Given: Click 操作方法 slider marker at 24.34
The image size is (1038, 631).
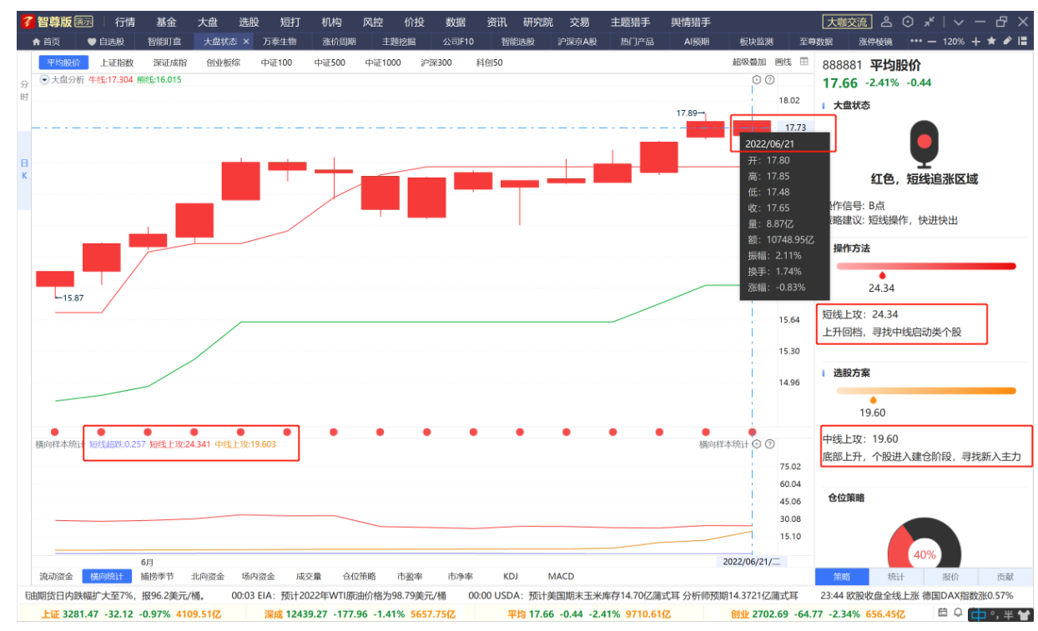Looking at the screenshot, I should [882, 275].
